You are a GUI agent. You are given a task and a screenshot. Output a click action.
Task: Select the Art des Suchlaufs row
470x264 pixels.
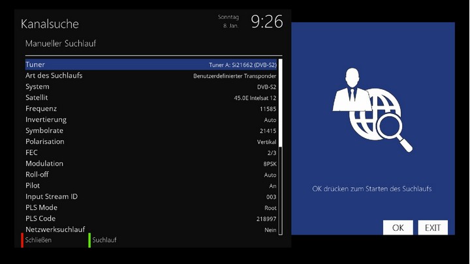[x=151, y=76]
